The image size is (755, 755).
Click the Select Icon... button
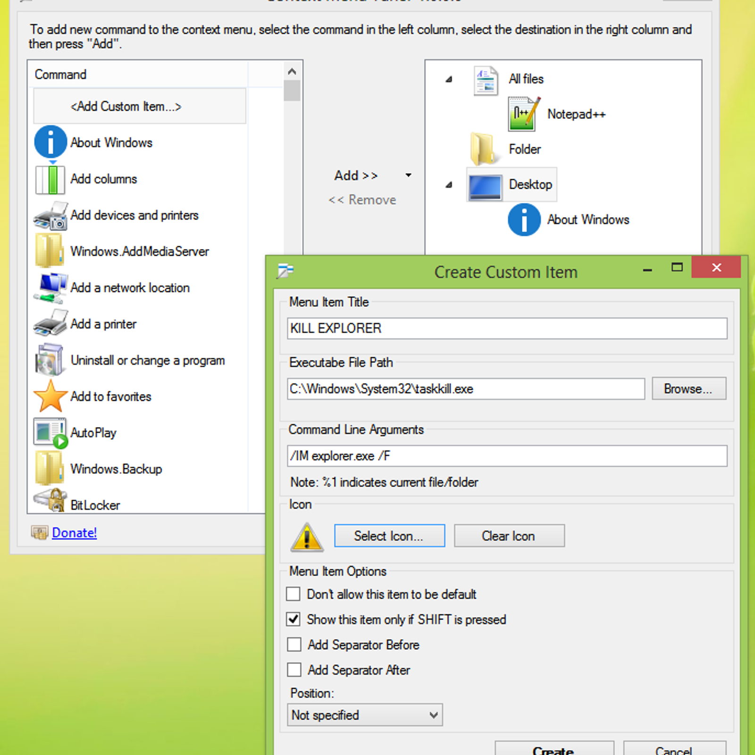[389, 536]
